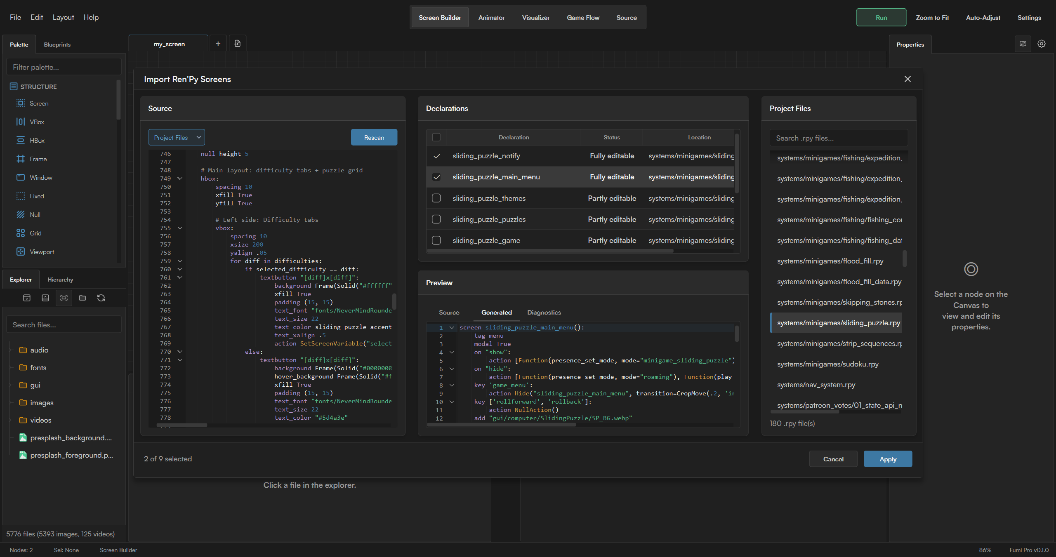Uncheck sliding_puzzle_main_menu declaration
The width and height of the screenshot is (1056, 557).
click(x=436, y=177)
